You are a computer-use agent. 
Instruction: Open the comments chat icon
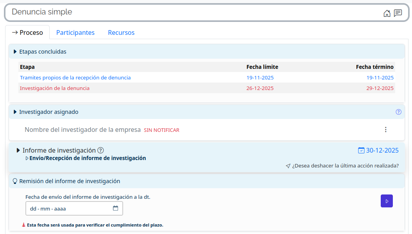click(398, 13)
